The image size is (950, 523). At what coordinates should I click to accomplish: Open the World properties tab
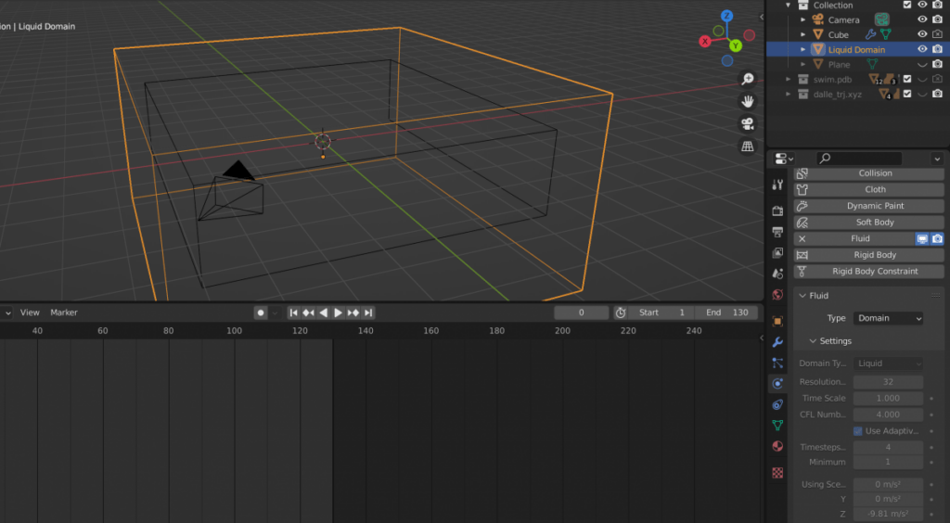778,295
